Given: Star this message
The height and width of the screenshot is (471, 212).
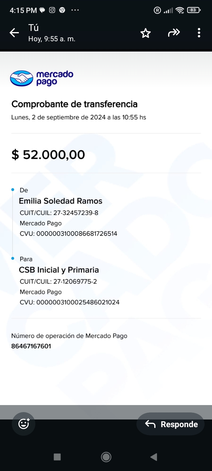Looking at the screenshot, I should coord(145,33).
